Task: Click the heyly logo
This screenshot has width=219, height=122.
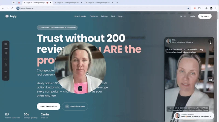Action: [x=11, y=16]
